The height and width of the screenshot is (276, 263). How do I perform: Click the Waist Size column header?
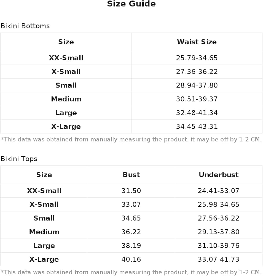pyautogui.click(x=197, y=42)
